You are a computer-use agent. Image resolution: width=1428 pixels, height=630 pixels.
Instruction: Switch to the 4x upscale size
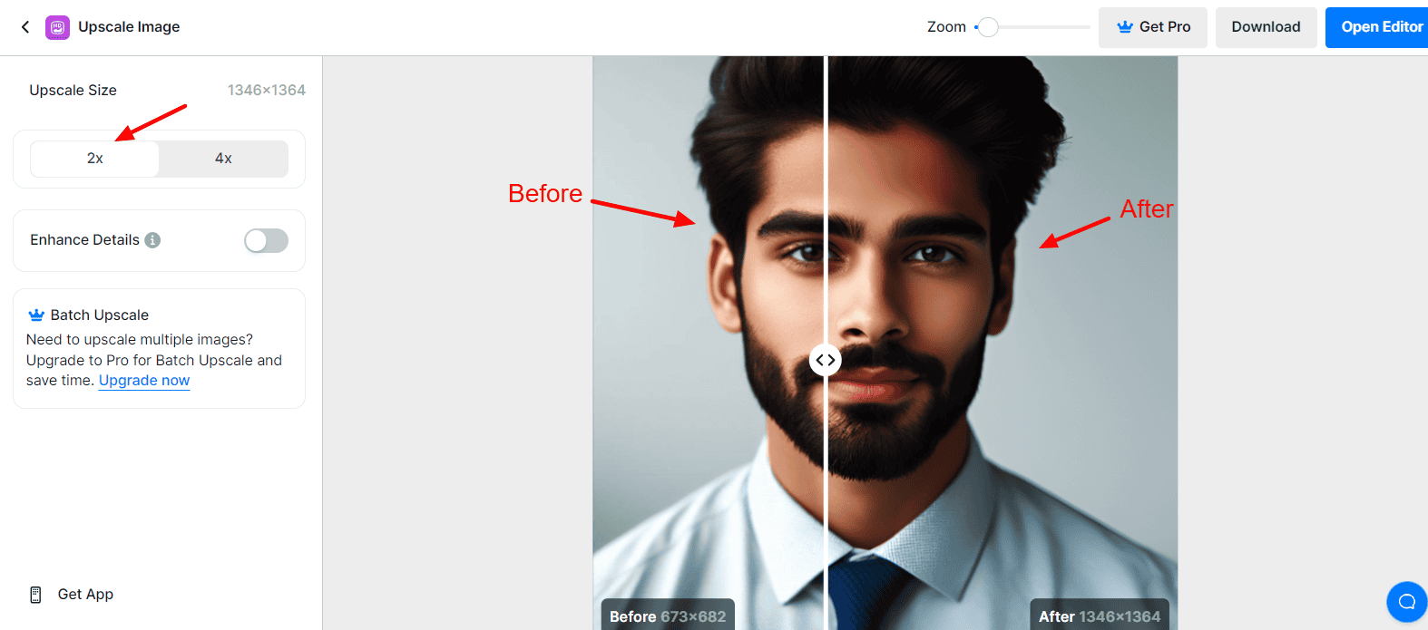223,159
